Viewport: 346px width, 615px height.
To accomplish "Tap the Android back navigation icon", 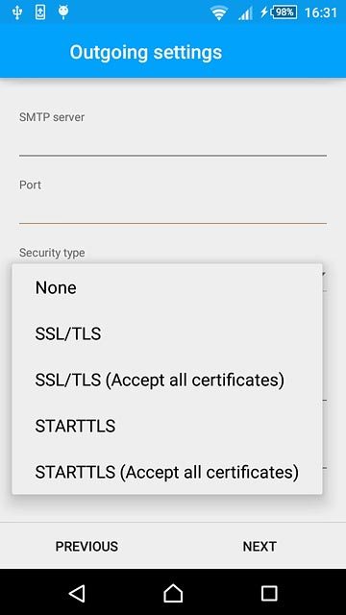I will pos(77,593).
